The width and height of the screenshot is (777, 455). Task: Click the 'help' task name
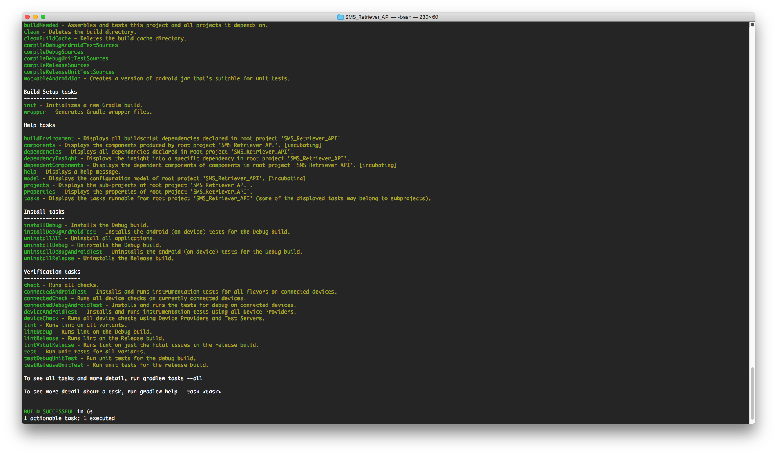tap(30, 172)
